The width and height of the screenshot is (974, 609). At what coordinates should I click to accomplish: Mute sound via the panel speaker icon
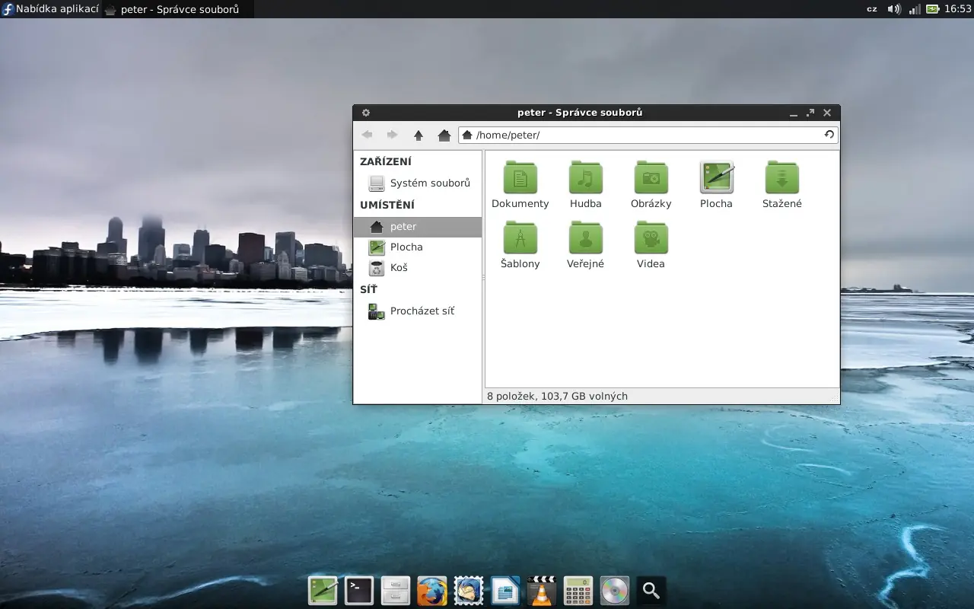(x=893, y=9)
